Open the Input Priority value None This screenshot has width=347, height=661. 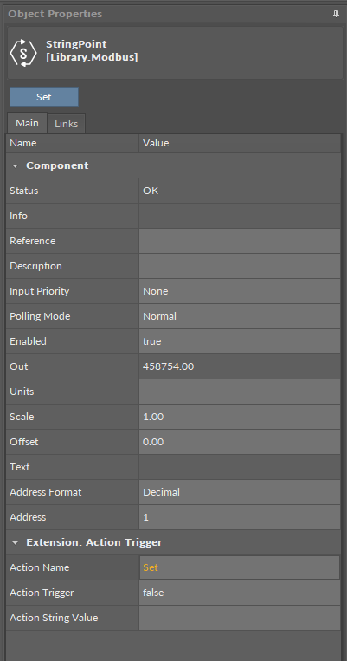[x=240, y=291]
